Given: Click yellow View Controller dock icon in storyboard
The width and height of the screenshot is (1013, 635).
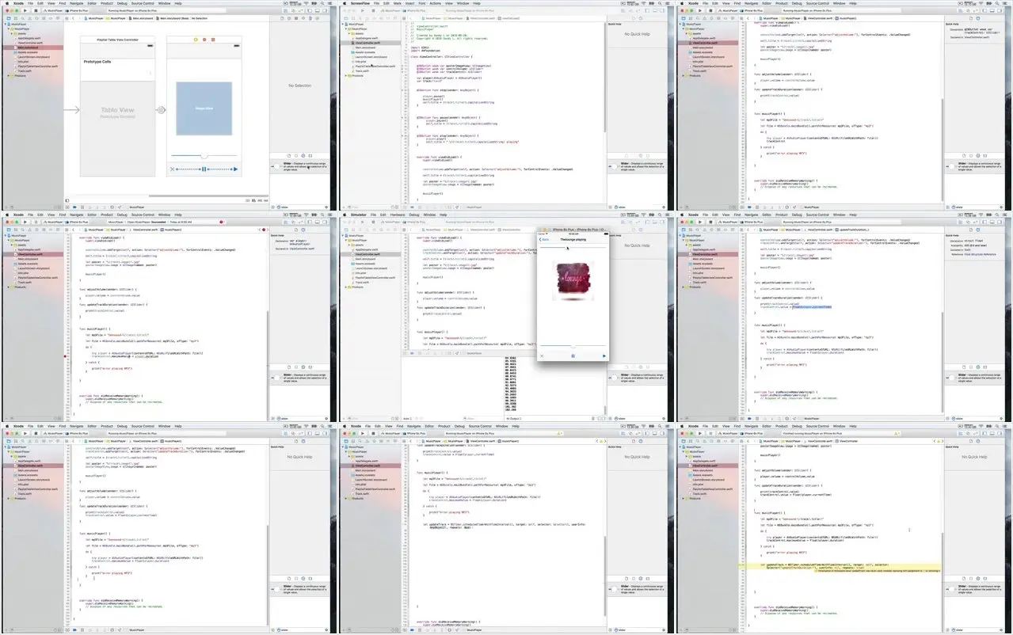Looking at the screenshot, I should click(195, 40).
